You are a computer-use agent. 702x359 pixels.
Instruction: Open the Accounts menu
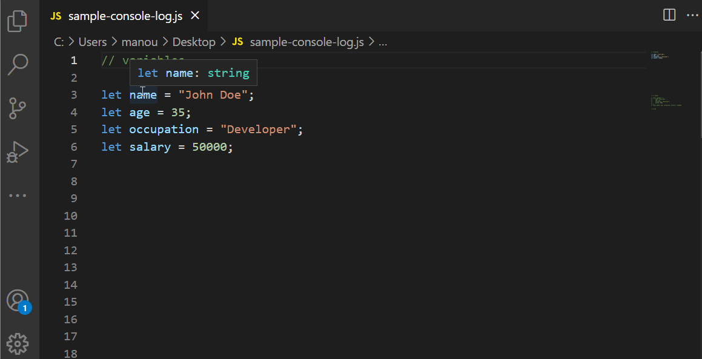[x=18, y=301]
